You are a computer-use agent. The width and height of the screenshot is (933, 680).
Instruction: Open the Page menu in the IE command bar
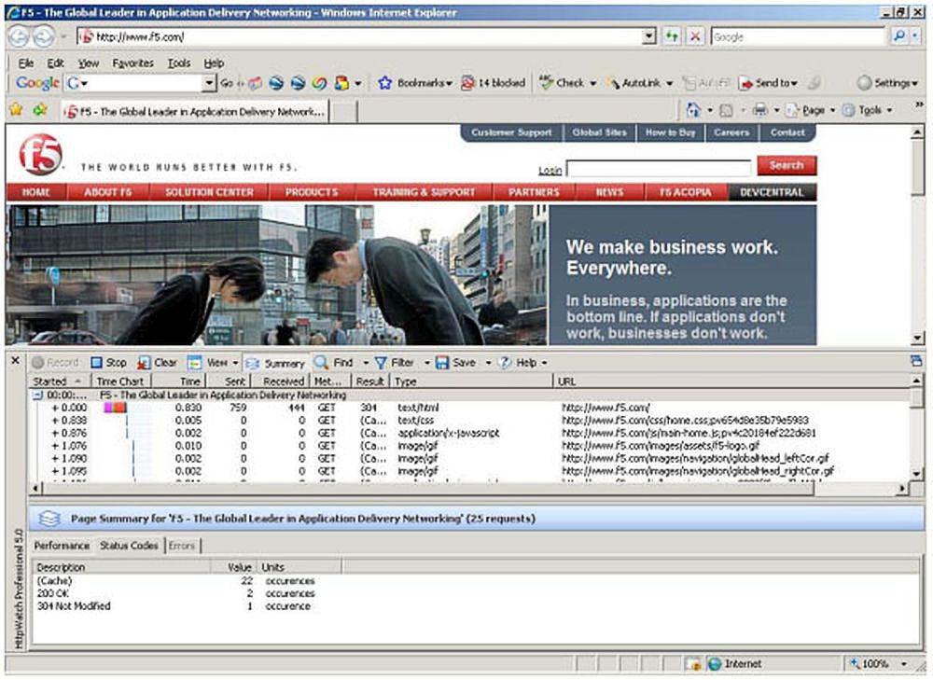pos(811,110)
